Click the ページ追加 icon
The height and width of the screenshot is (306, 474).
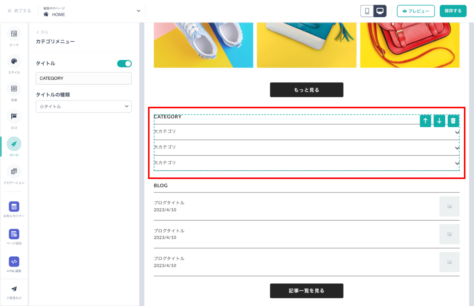click(14, 234)
